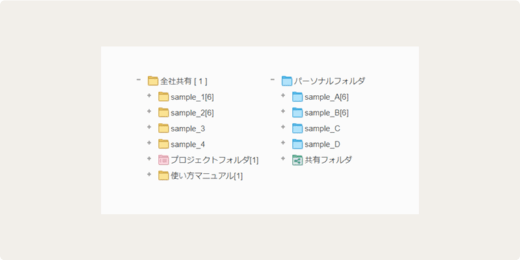Select the sample_C folder label
The height and width of the screenshot is (260, 520).
tap(322, 129)
